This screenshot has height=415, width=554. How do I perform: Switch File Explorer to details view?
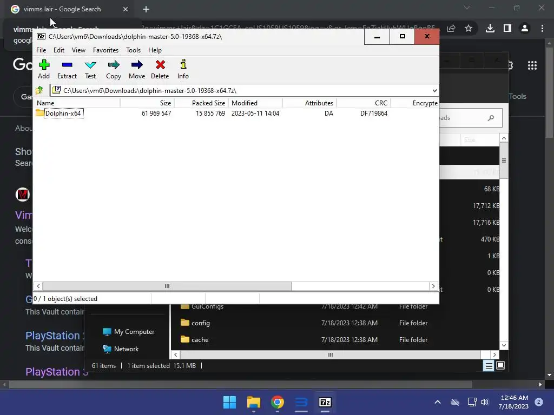(489, 366)
